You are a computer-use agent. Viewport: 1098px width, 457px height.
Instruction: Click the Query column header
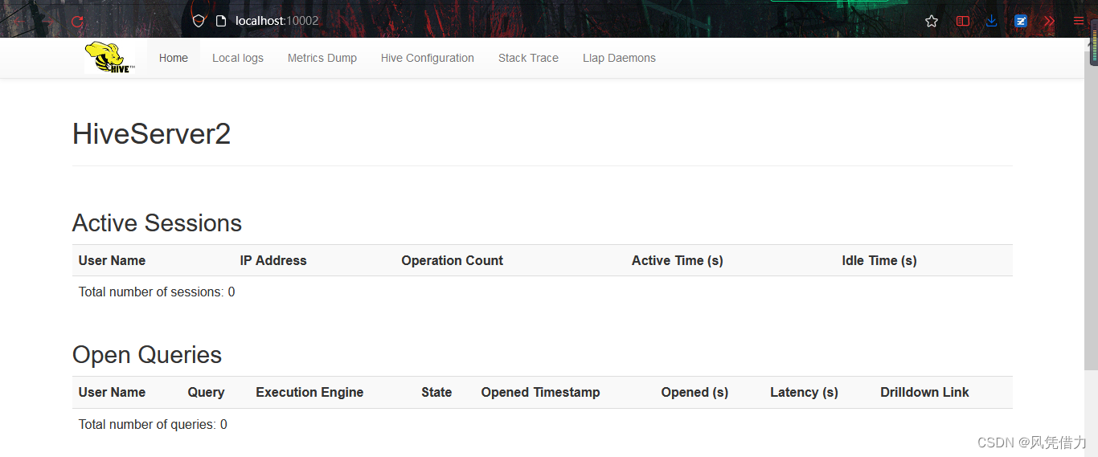(x=206, y=392)
